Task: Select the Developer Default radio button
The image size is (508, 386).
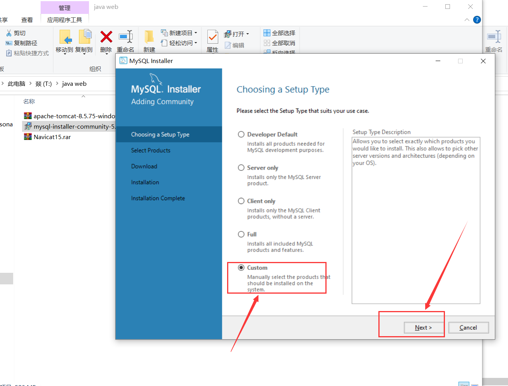Action: coord(241,134)
